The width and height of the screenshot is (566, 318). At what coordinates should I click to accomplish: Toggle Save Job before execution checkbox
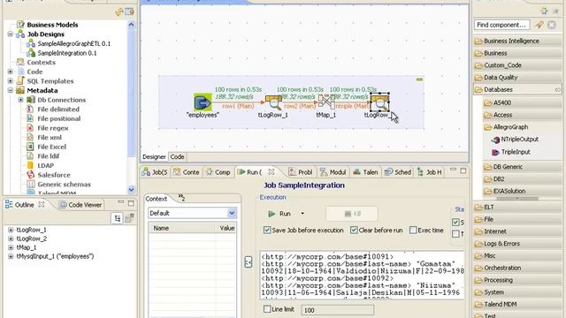click(267, 230)
